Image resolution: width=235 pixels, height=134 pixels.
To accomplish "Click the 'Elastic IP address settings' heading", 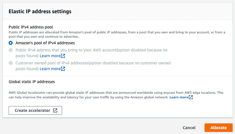I will click(40, 12).
